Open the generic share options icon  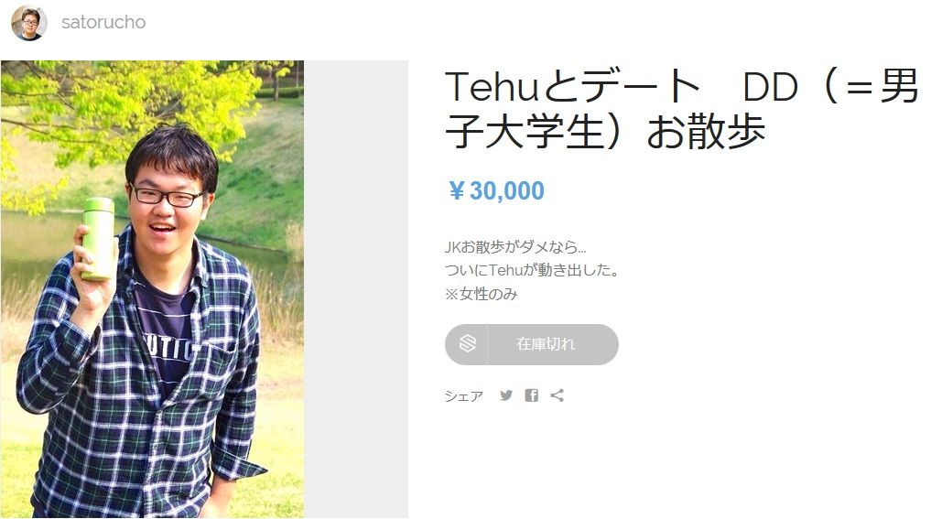pyautogui.click(x=557, y=395)
